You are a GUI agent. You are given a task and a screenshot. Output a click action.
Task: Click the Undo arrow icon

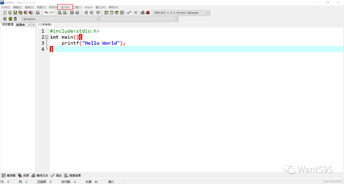46,13
